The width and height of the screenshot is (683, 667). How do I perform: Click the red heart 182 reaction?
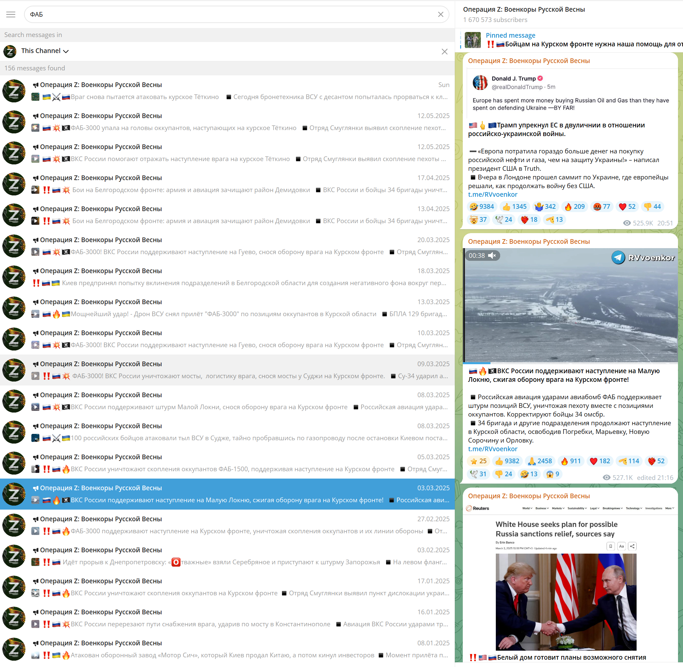point(600,461)
